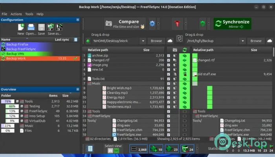Image resolution: width=275 pixels, height=157 pixels.
Task: Toggle showing 2,868 equal items
Action: 139,149
